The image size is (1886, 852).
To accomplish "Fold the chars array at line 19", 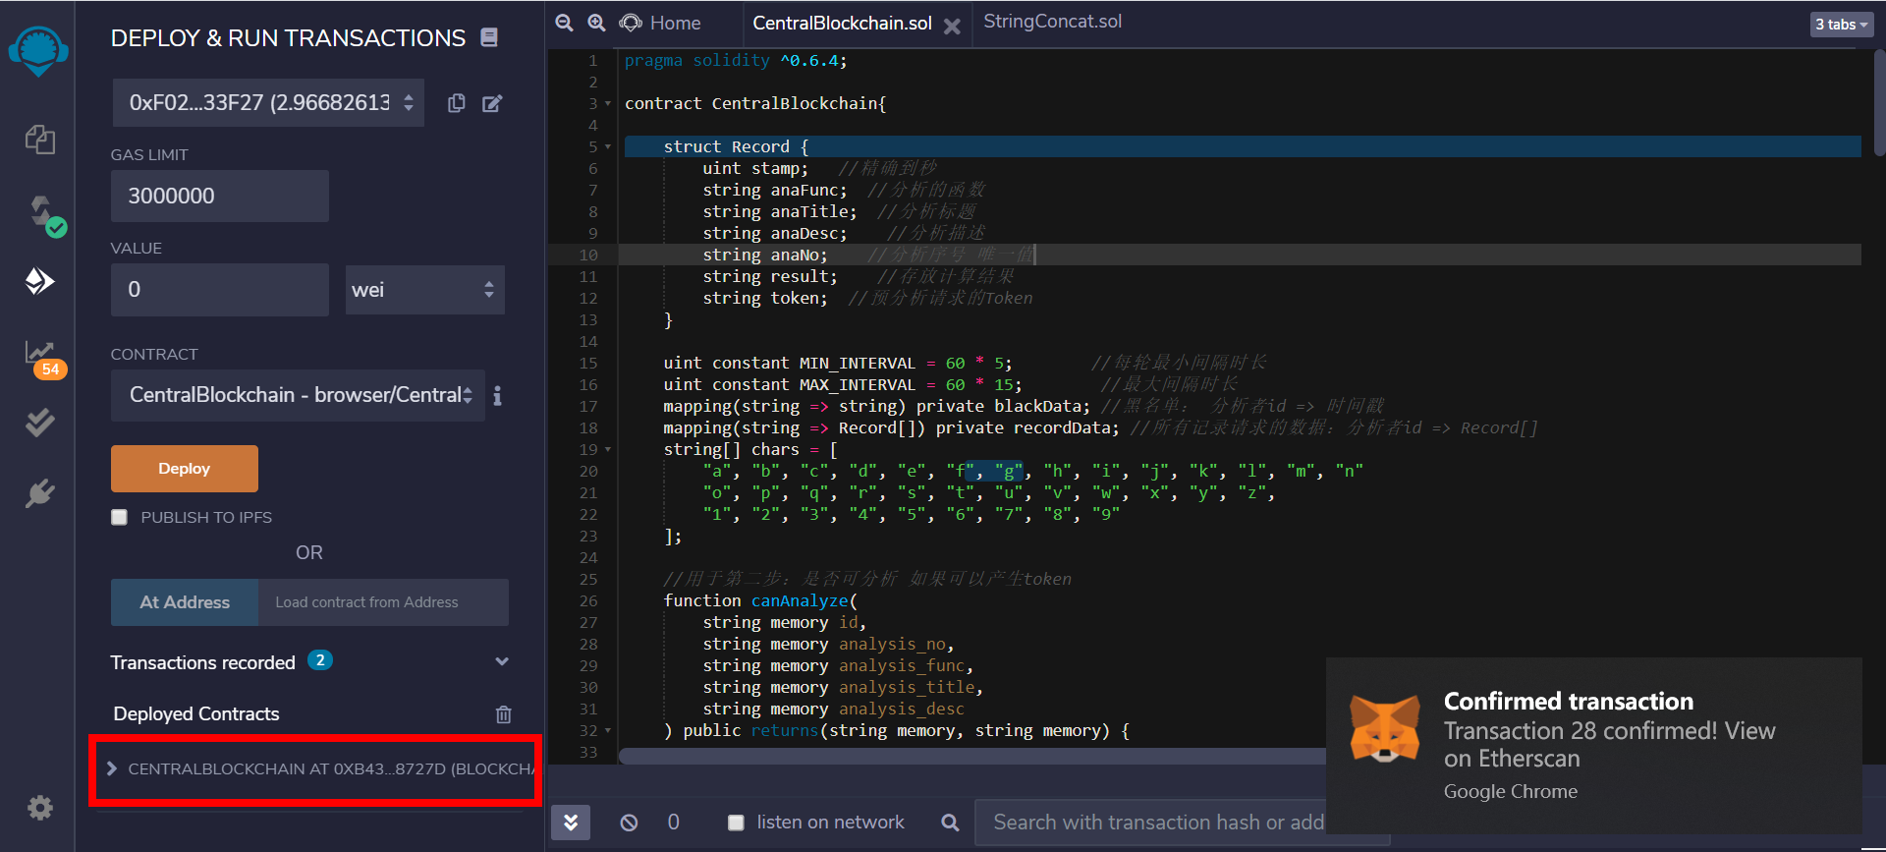I will tap(608, 450).
